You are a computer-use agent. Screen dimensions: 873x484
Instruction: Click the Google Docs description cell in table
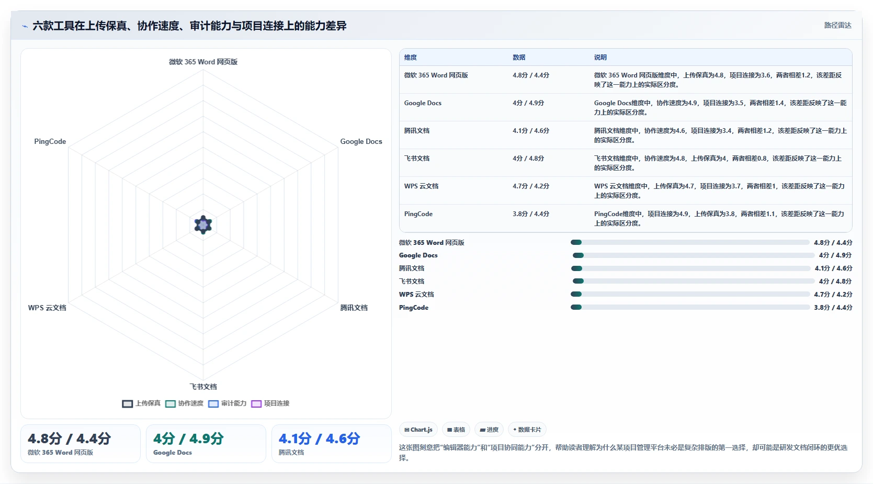click(720, 108)
